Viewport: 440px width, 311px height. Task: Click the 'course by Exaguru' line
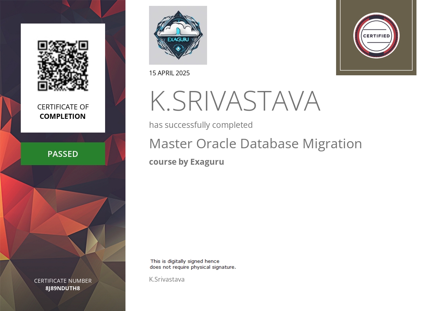pos(186,162)
